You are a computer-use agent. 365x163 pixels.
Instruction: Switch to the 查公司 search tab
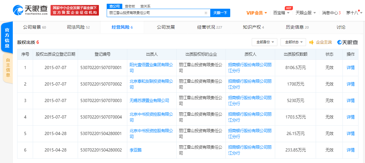(114, 6)
